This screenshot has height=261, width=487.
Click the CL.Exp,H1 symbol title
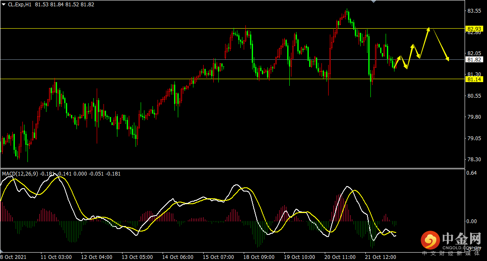(x=19, y=5)
